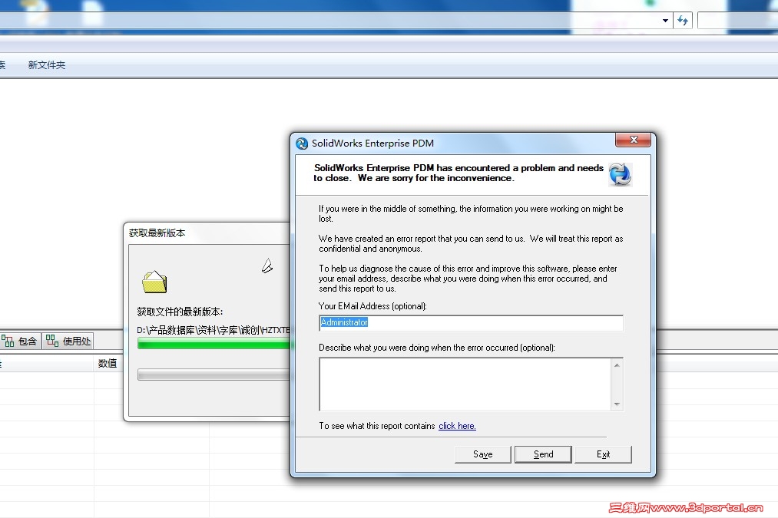The width and height of the screenshot is (778, 518).
Task: Open the 'click here' report contents link
Action: click(457, 426)
